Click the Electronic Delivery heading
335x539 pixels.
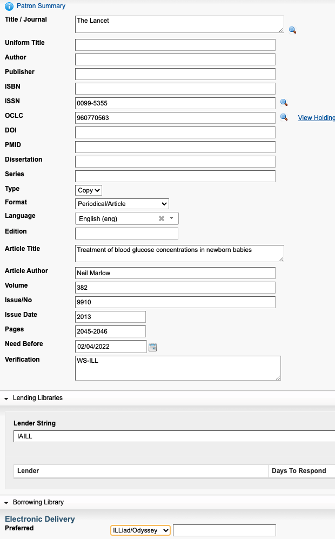pyautogui.click(x=40, y=518)
